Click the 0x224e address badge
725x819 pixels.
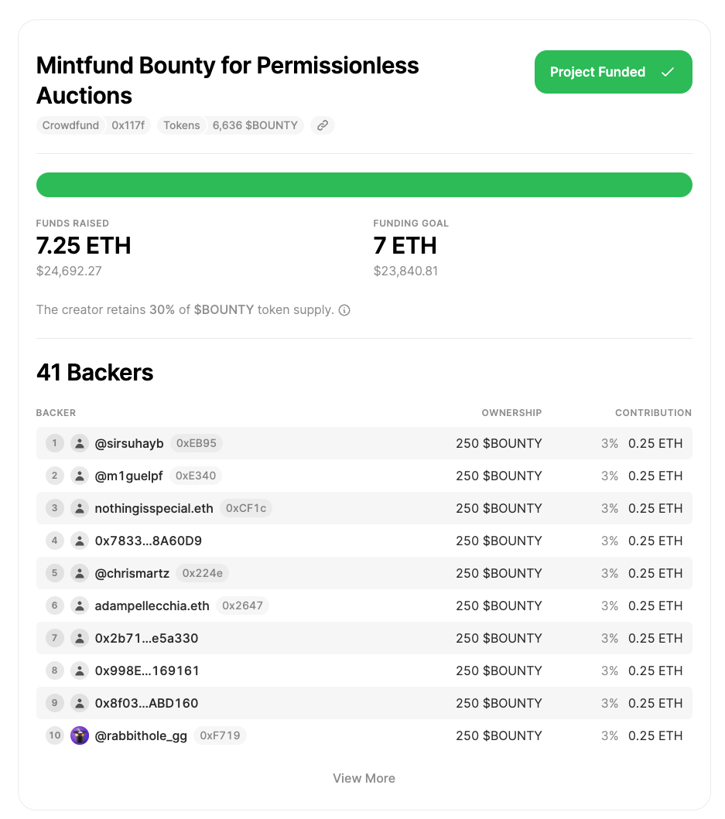pyautogui.click(x=202, y=573)
